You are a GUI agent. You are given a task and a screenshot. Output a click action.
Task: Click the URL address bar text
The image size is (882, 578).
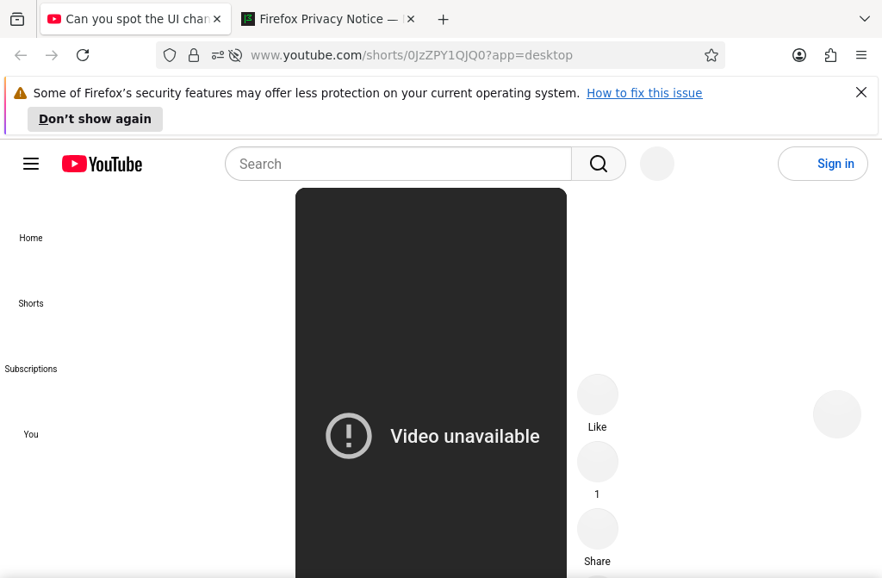coord(411,55)
